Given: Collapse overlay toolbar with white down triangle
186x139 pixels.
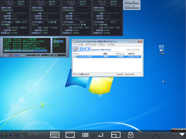Looking at the screenshot, I should pyautogui.click(x=182, y=134).
